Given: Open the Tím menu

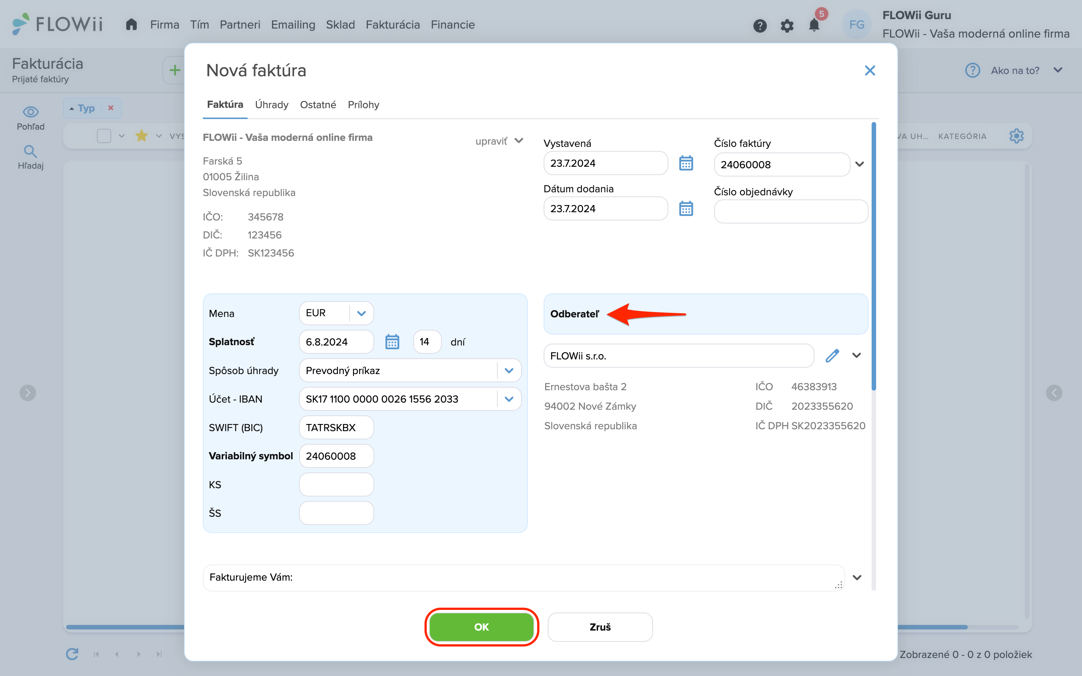Looking at the screenshot, I should pyautogui.click(x=199, y=24).
